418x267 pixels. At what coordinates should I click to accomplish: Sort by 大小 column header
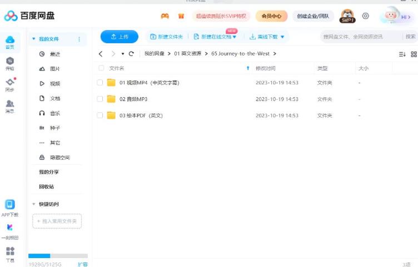(x=364, y=68)
